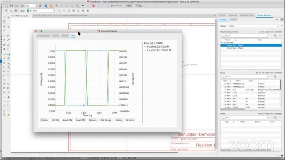Select the LED2 part row
The height and width of the screenshot is (160, 285).
point(250,96)
